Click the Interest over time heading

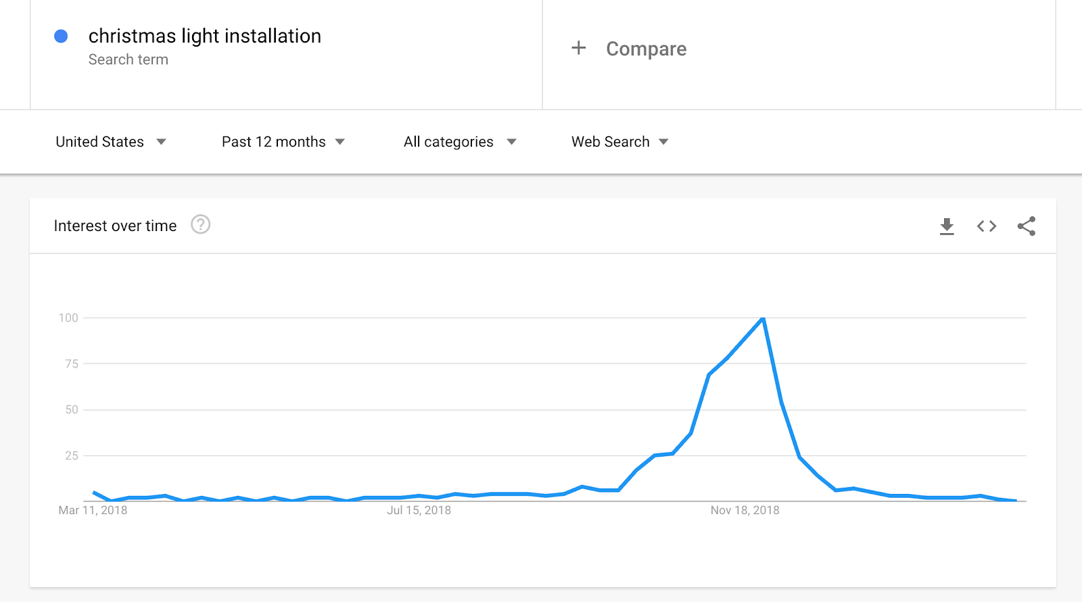tap(115, 226)
